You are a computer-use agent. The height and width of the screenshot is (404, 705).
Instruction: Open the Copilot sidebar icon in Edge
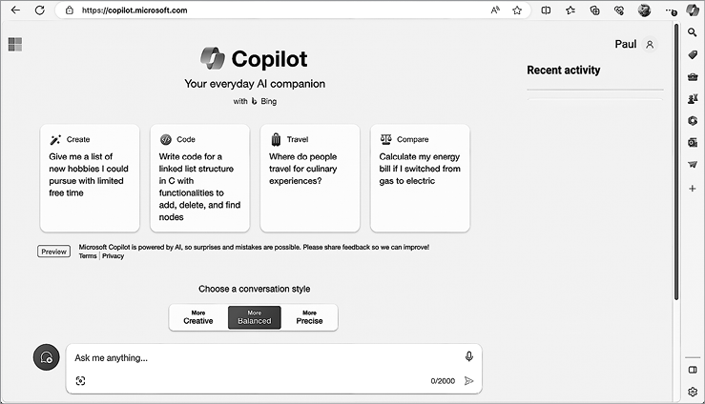click(693, 10)
